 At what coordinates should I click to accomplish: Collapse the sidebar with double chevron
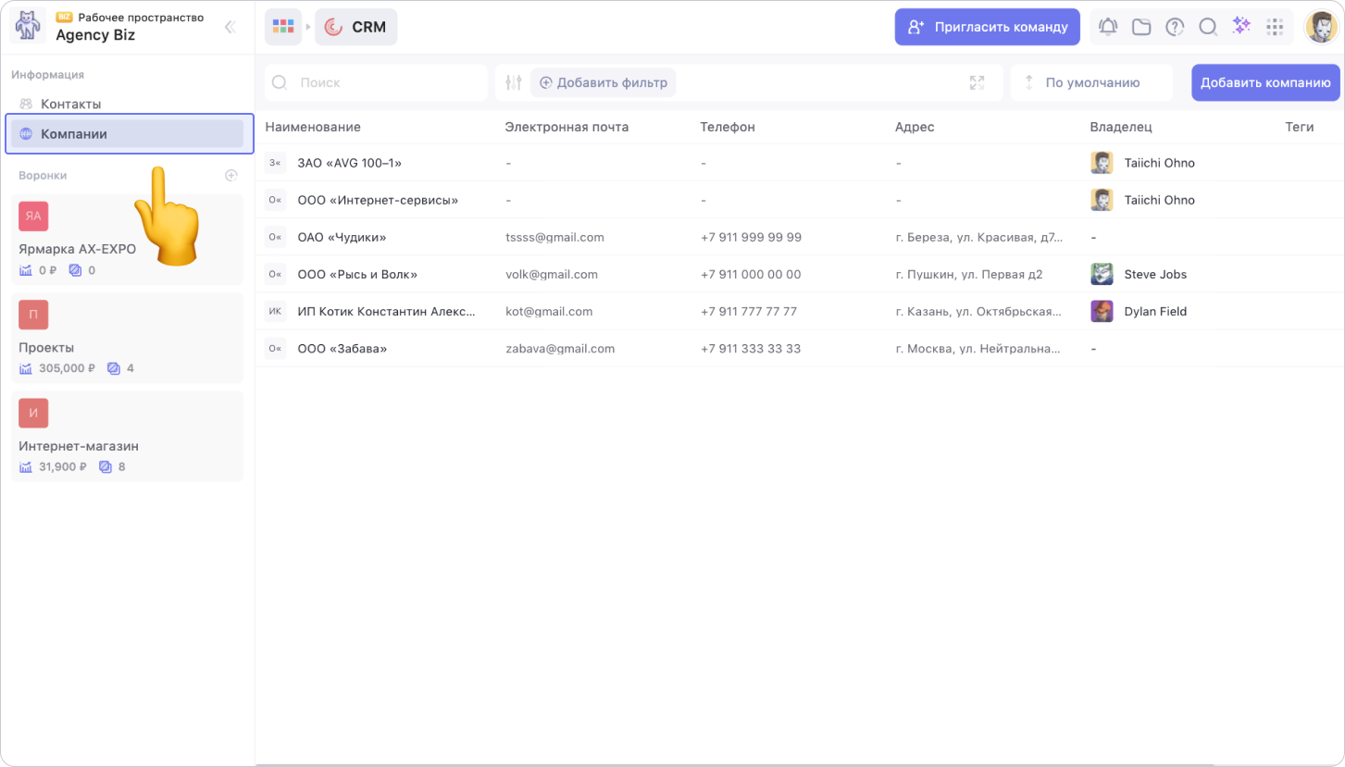pyautogui.click(x=230, y=27)
